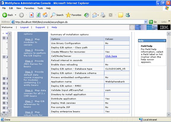Click the Mail envelope icon
Image resolution: width=171 pixels, height=122 pixels.
click(95, 15)
